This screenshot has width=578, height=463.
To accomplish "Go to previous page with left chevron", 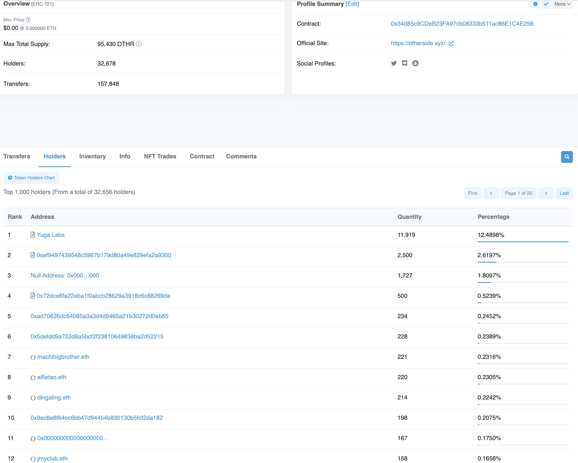I will 491,193.
